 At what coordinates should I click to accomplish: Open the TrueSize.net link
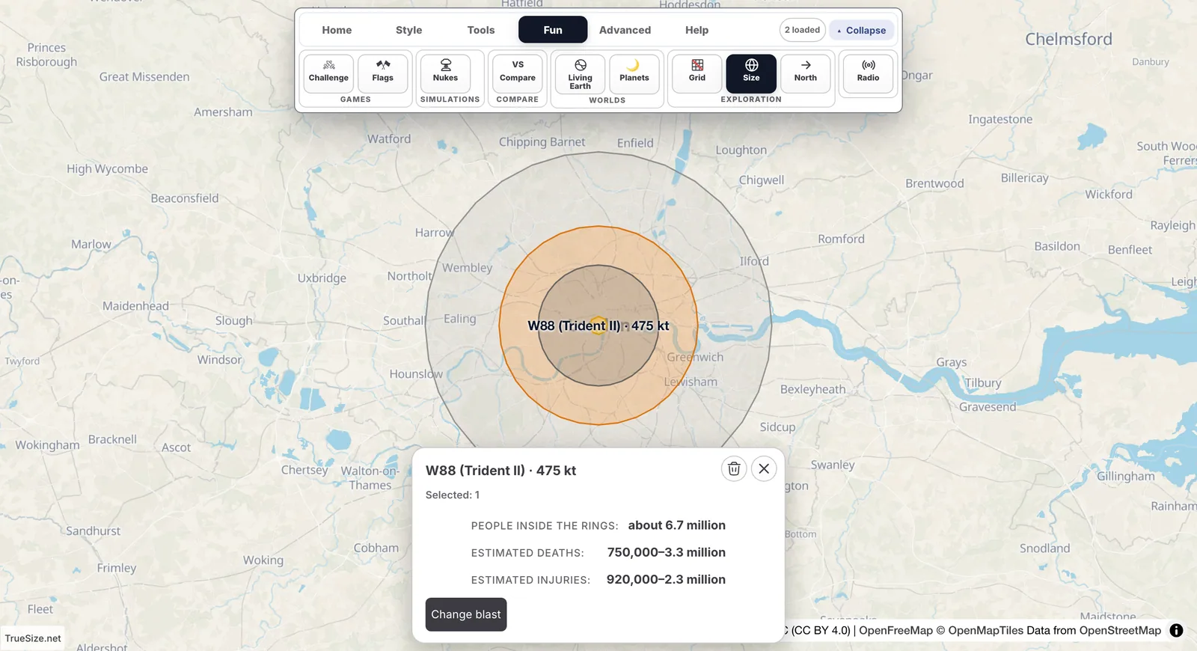tap(33, 638)
